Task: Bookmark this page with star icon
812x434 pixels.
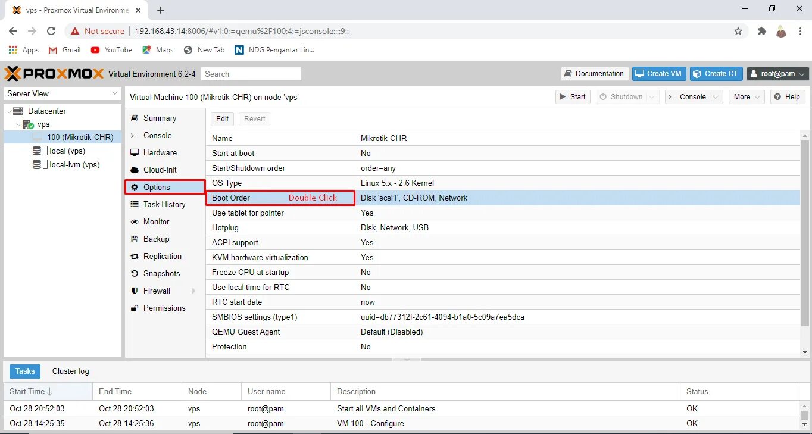Action: pos(738,31)
